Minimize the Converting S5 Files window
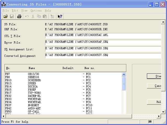The height and width of the screenshot is (125, 167). 151,4
